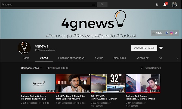Screen dimensions: 182x109
Task: Open the ASUS ZenFone 4 video thumbnail
Action: 73,83
